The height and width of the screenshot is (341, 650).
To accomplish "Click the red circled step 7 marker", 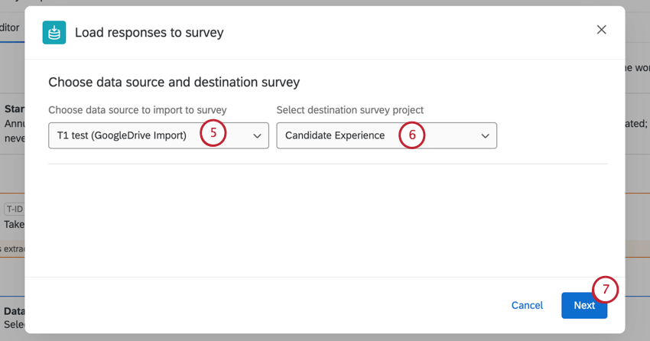I will pyautogui.click(x=606, y=290).
